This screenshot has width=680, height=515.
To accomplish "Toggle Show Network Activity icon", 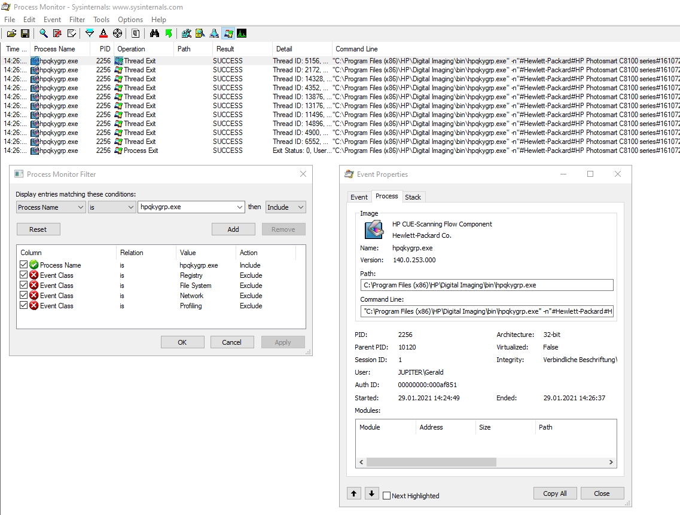I will tap(214, 33).
